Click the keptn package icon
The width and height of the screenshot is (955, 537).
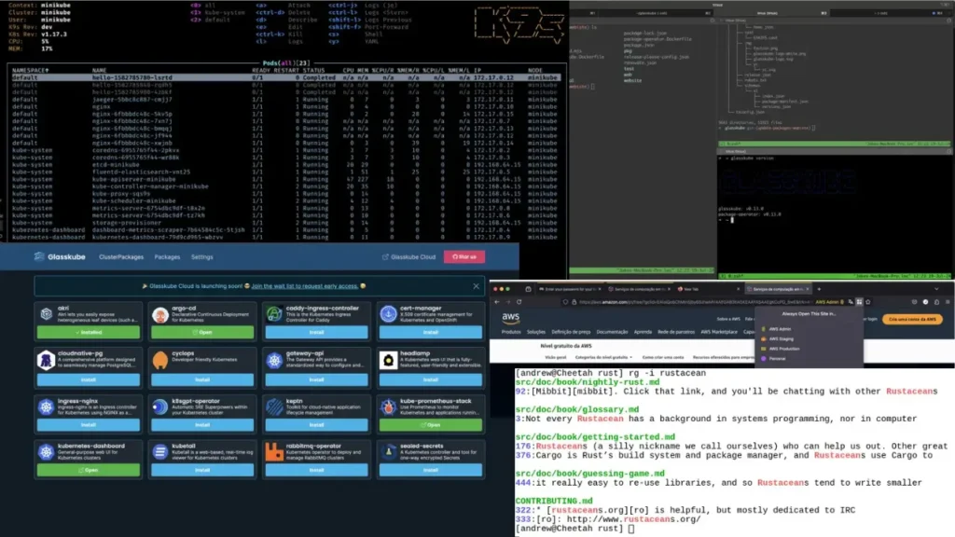point(275,406)
